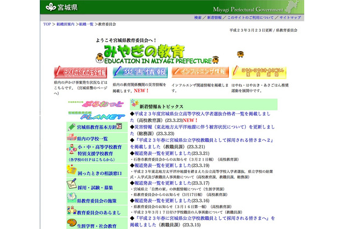Open 災害情報 blue banner button
This screenshot has width=344, height=229.
[140, 72]
